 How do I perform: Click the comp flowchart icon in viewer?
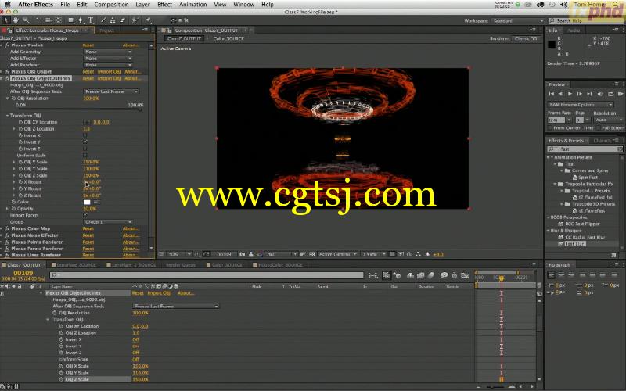(418, 254)
